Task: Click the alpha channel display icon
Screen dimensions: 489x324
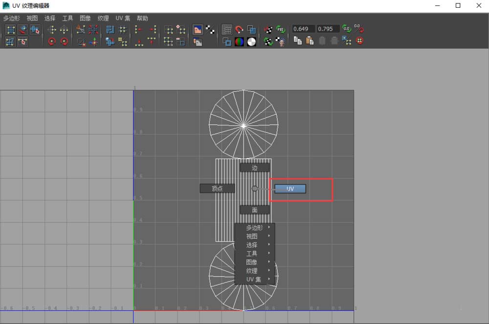Action: (x=251, y=41)
